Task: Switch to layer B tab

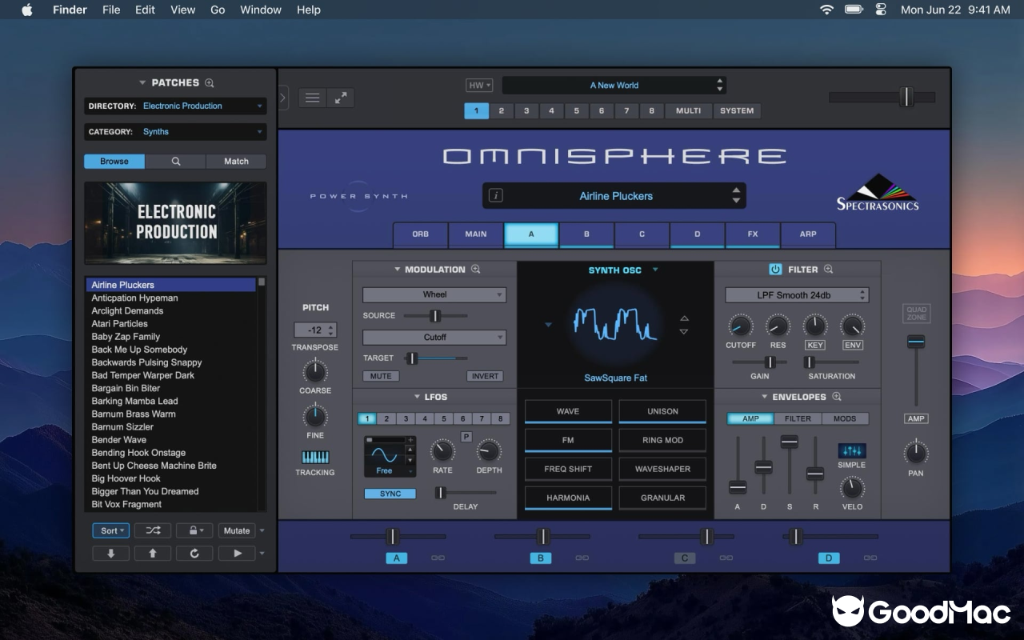Action: click(x=586, y=234)
